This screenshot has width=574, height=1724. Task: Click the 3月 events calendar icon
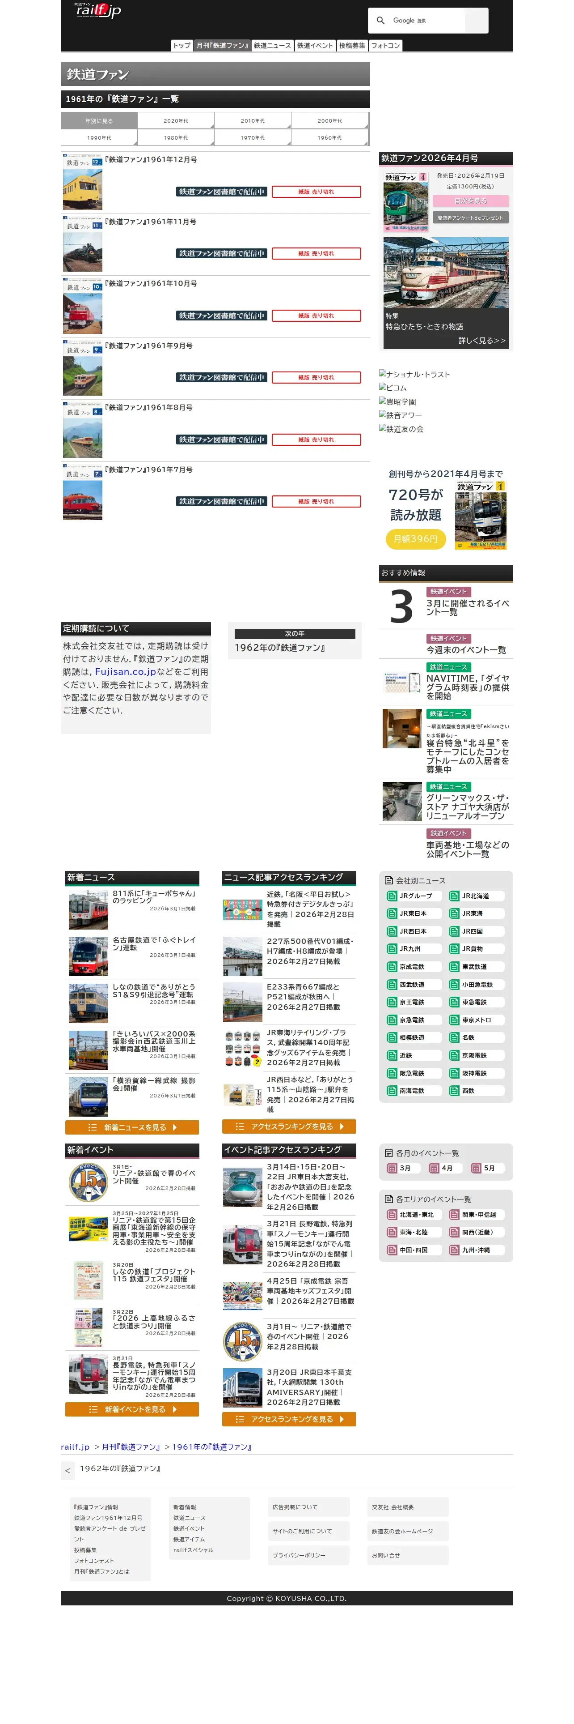(392, 1169)
